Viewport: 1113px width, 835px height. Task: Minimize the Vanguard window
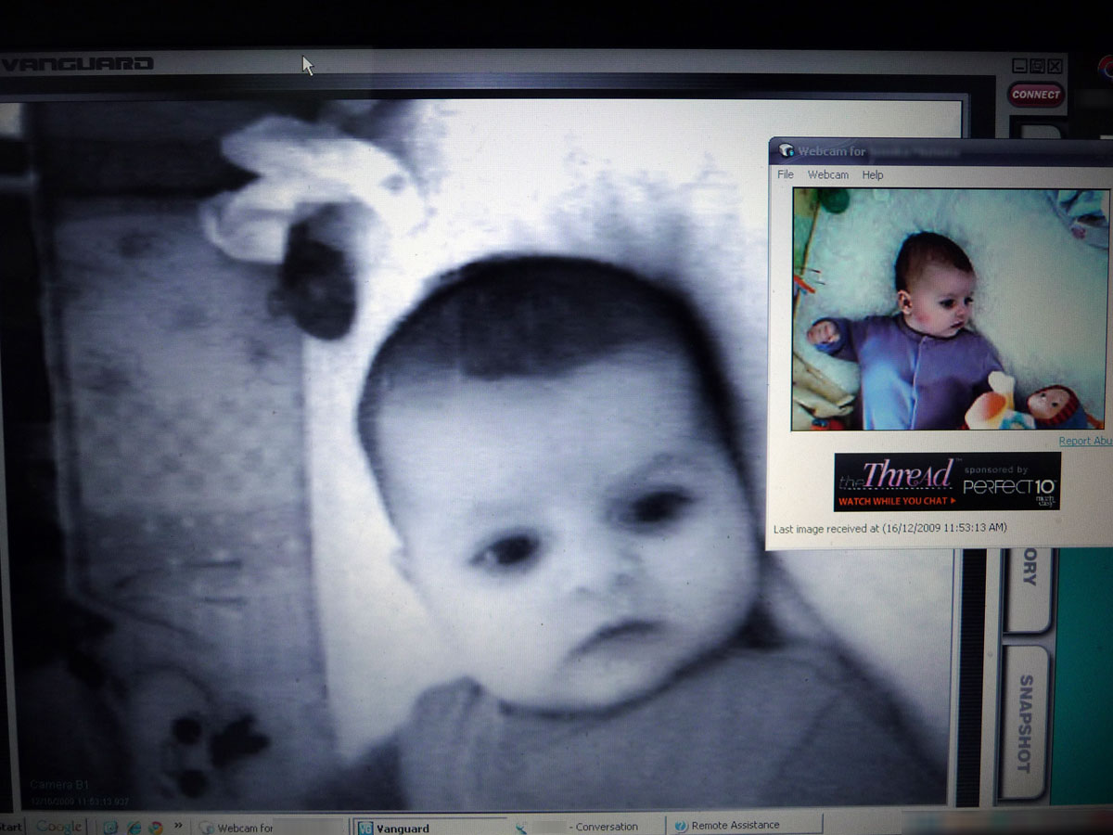coord(1020,66)
